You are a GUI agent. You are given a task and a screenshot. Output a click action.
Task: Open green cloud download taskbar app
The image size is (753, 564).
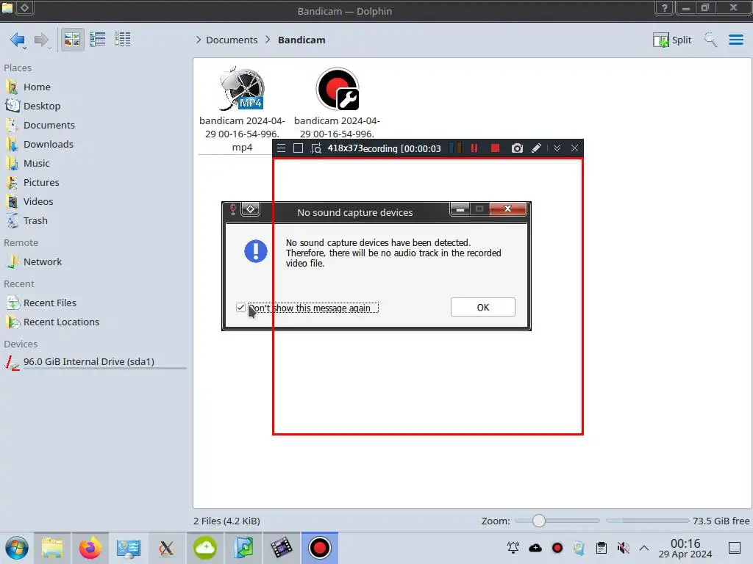[204, 548]
